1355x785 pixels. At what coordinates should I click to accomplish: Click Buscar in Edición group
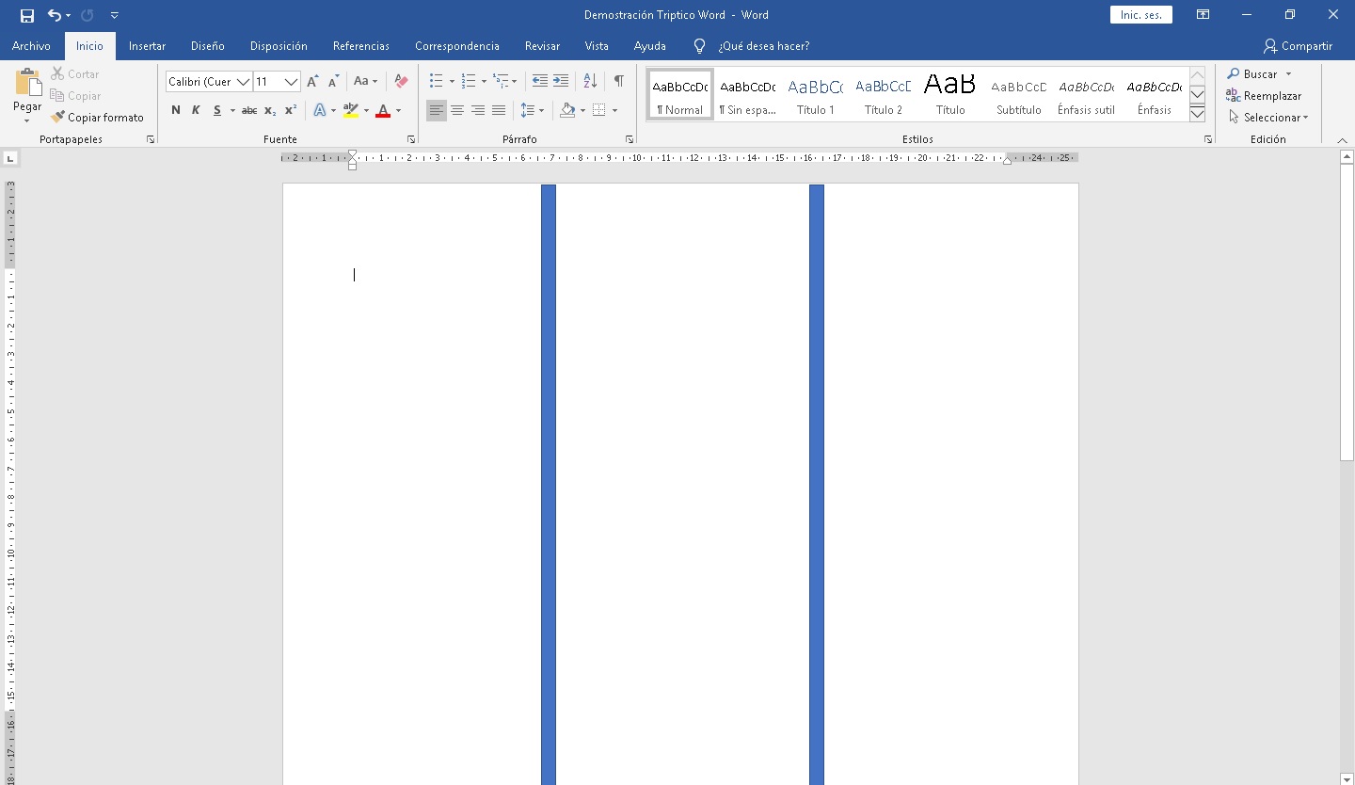(x=1260, y=74)
